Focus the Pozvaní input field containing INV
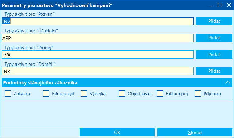Screen dimensions: 234x138 coord(97,21)
